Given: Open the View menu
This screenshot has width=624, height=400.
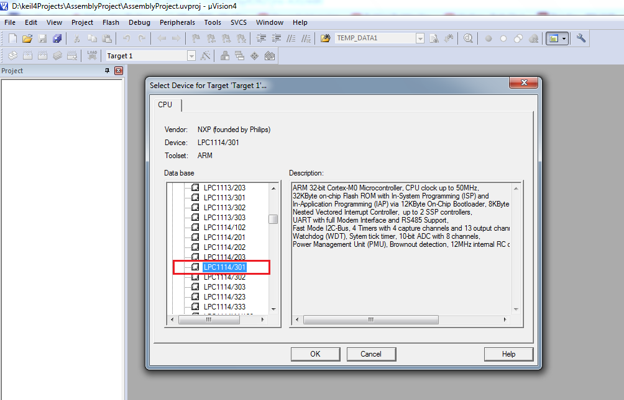Looking at the screenshot, I should tap(54, 23).
